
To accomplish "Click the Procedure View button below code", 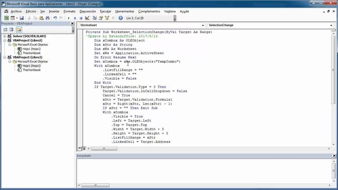I will (79, 148).
